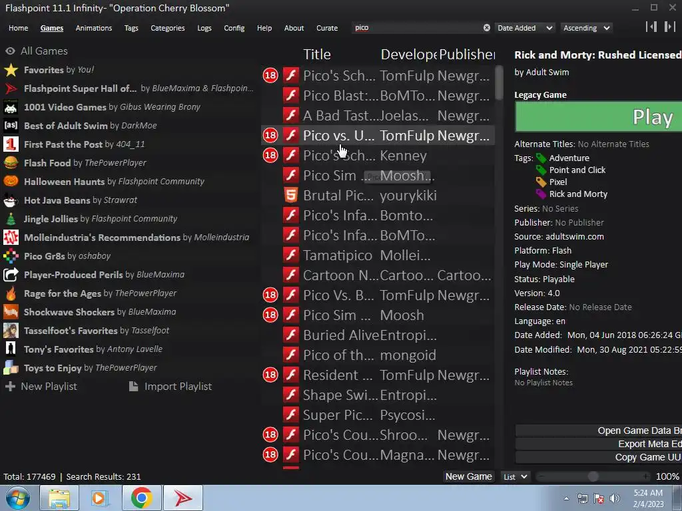Viewport: 682px width, 511px height.
Task: Open Windows Start button
Action: point(18,498)
